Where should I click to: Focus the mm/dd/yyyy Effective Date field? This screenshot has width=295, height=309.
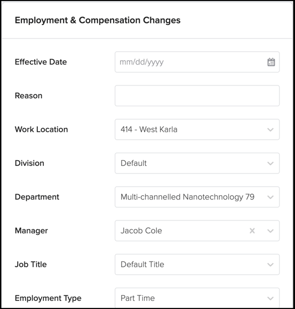pos(197,62)
